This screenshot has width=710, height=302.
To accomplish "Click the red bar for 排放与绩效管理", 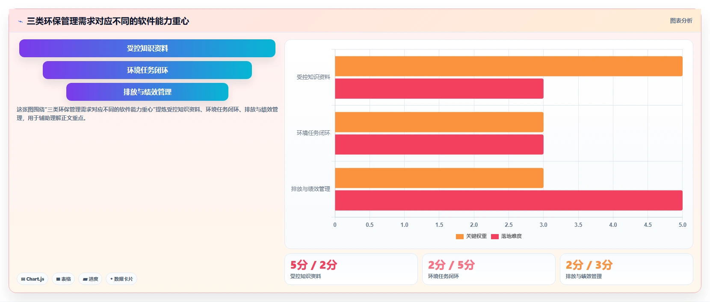I will [509, 200].
